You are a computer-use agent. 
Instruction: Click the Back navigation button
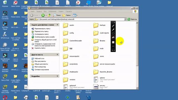[x=34, y=15]
